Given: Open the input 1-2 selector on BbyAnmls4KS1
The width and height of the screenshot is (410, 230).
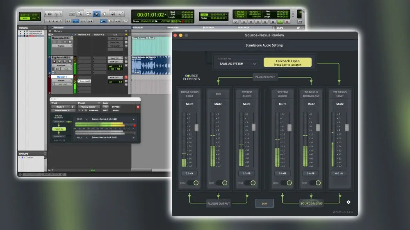Looking at the screenshot, I should (115, 58).
